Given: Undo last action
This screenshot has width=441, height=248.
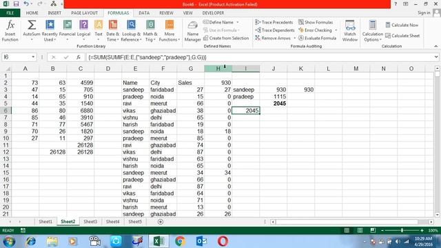Looking at the screenshot, I should [x=26, y=4].
